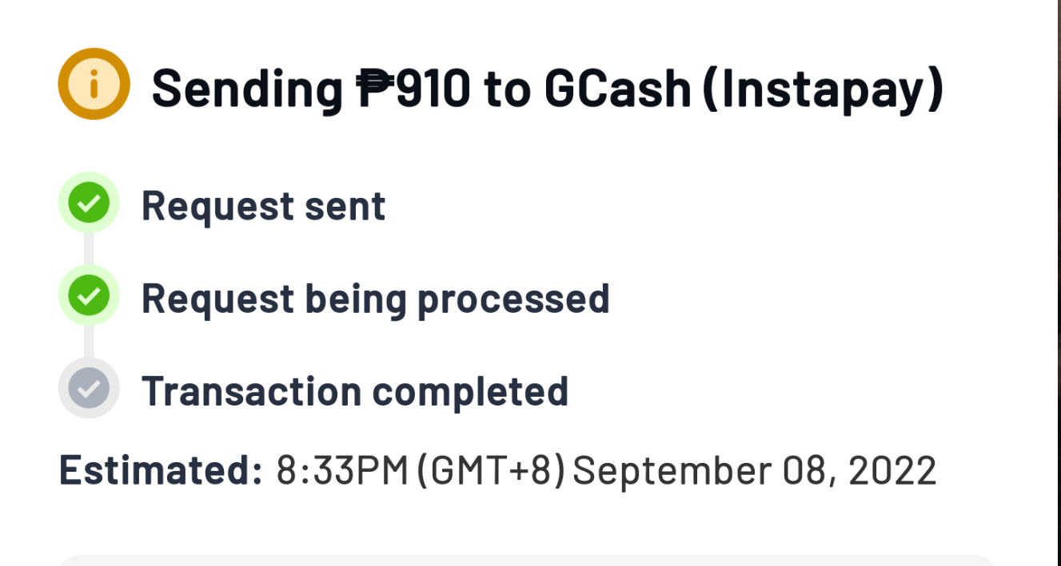
Task: Click the "GCash" word in the heading
Action: [617, 88]
